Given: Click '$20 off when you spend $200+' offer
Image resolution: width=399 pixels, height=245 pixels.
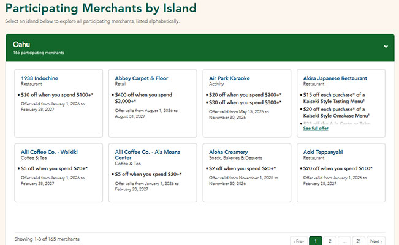Looking at the screenshot, I should pos(245,95).
